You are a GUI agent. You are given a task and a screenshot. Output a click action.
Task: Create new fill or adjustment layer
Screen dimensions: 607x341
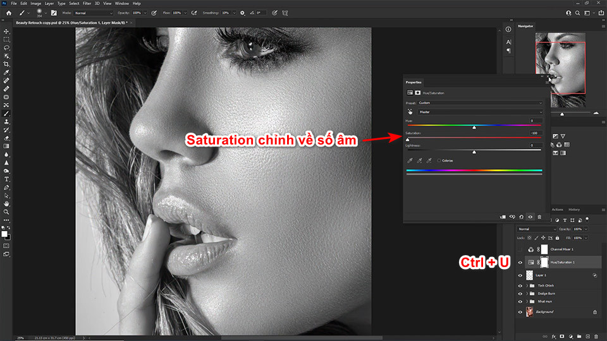coord(570,337)
